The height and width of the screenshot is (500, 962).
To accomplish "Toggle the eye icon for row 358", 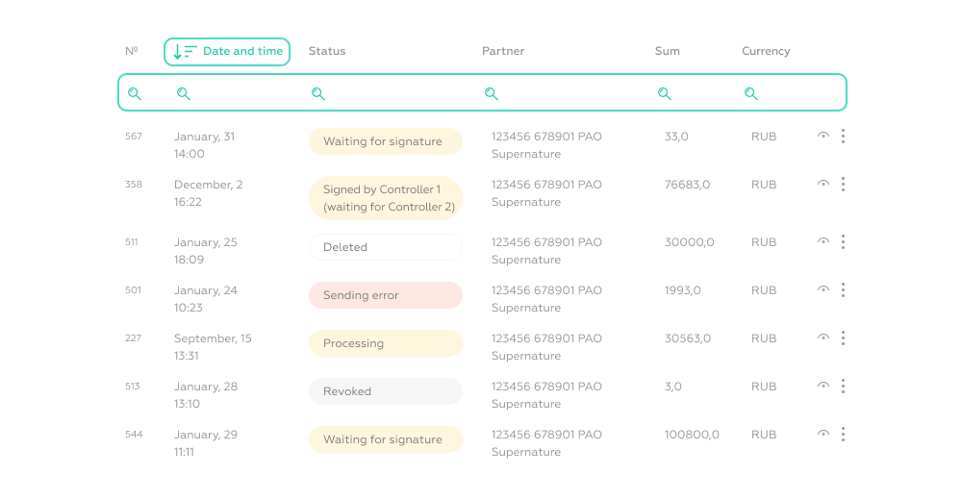I will pos(823,184).
